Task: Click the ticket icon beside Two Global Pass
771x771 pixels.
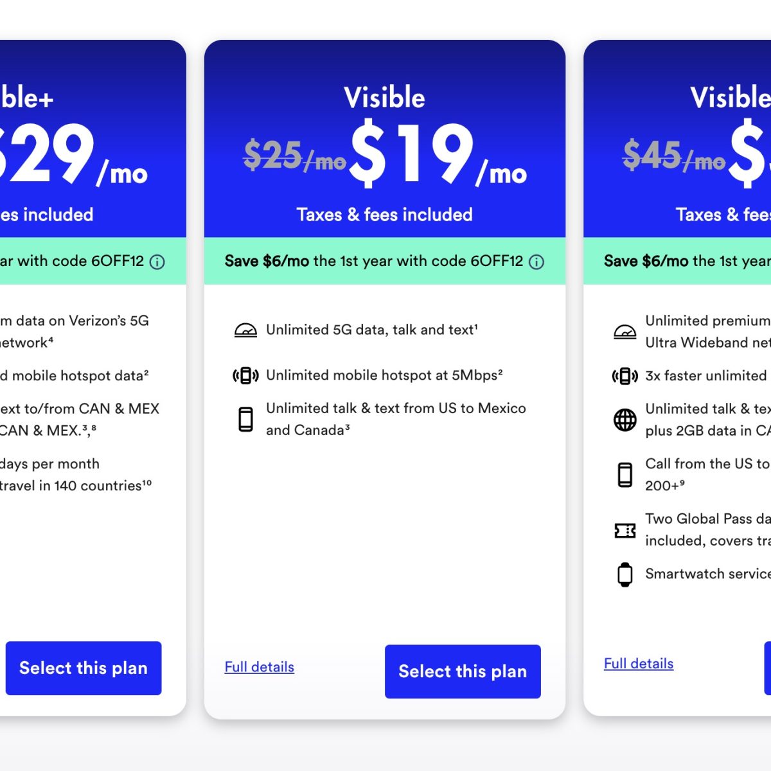Action: pos(625,530)
